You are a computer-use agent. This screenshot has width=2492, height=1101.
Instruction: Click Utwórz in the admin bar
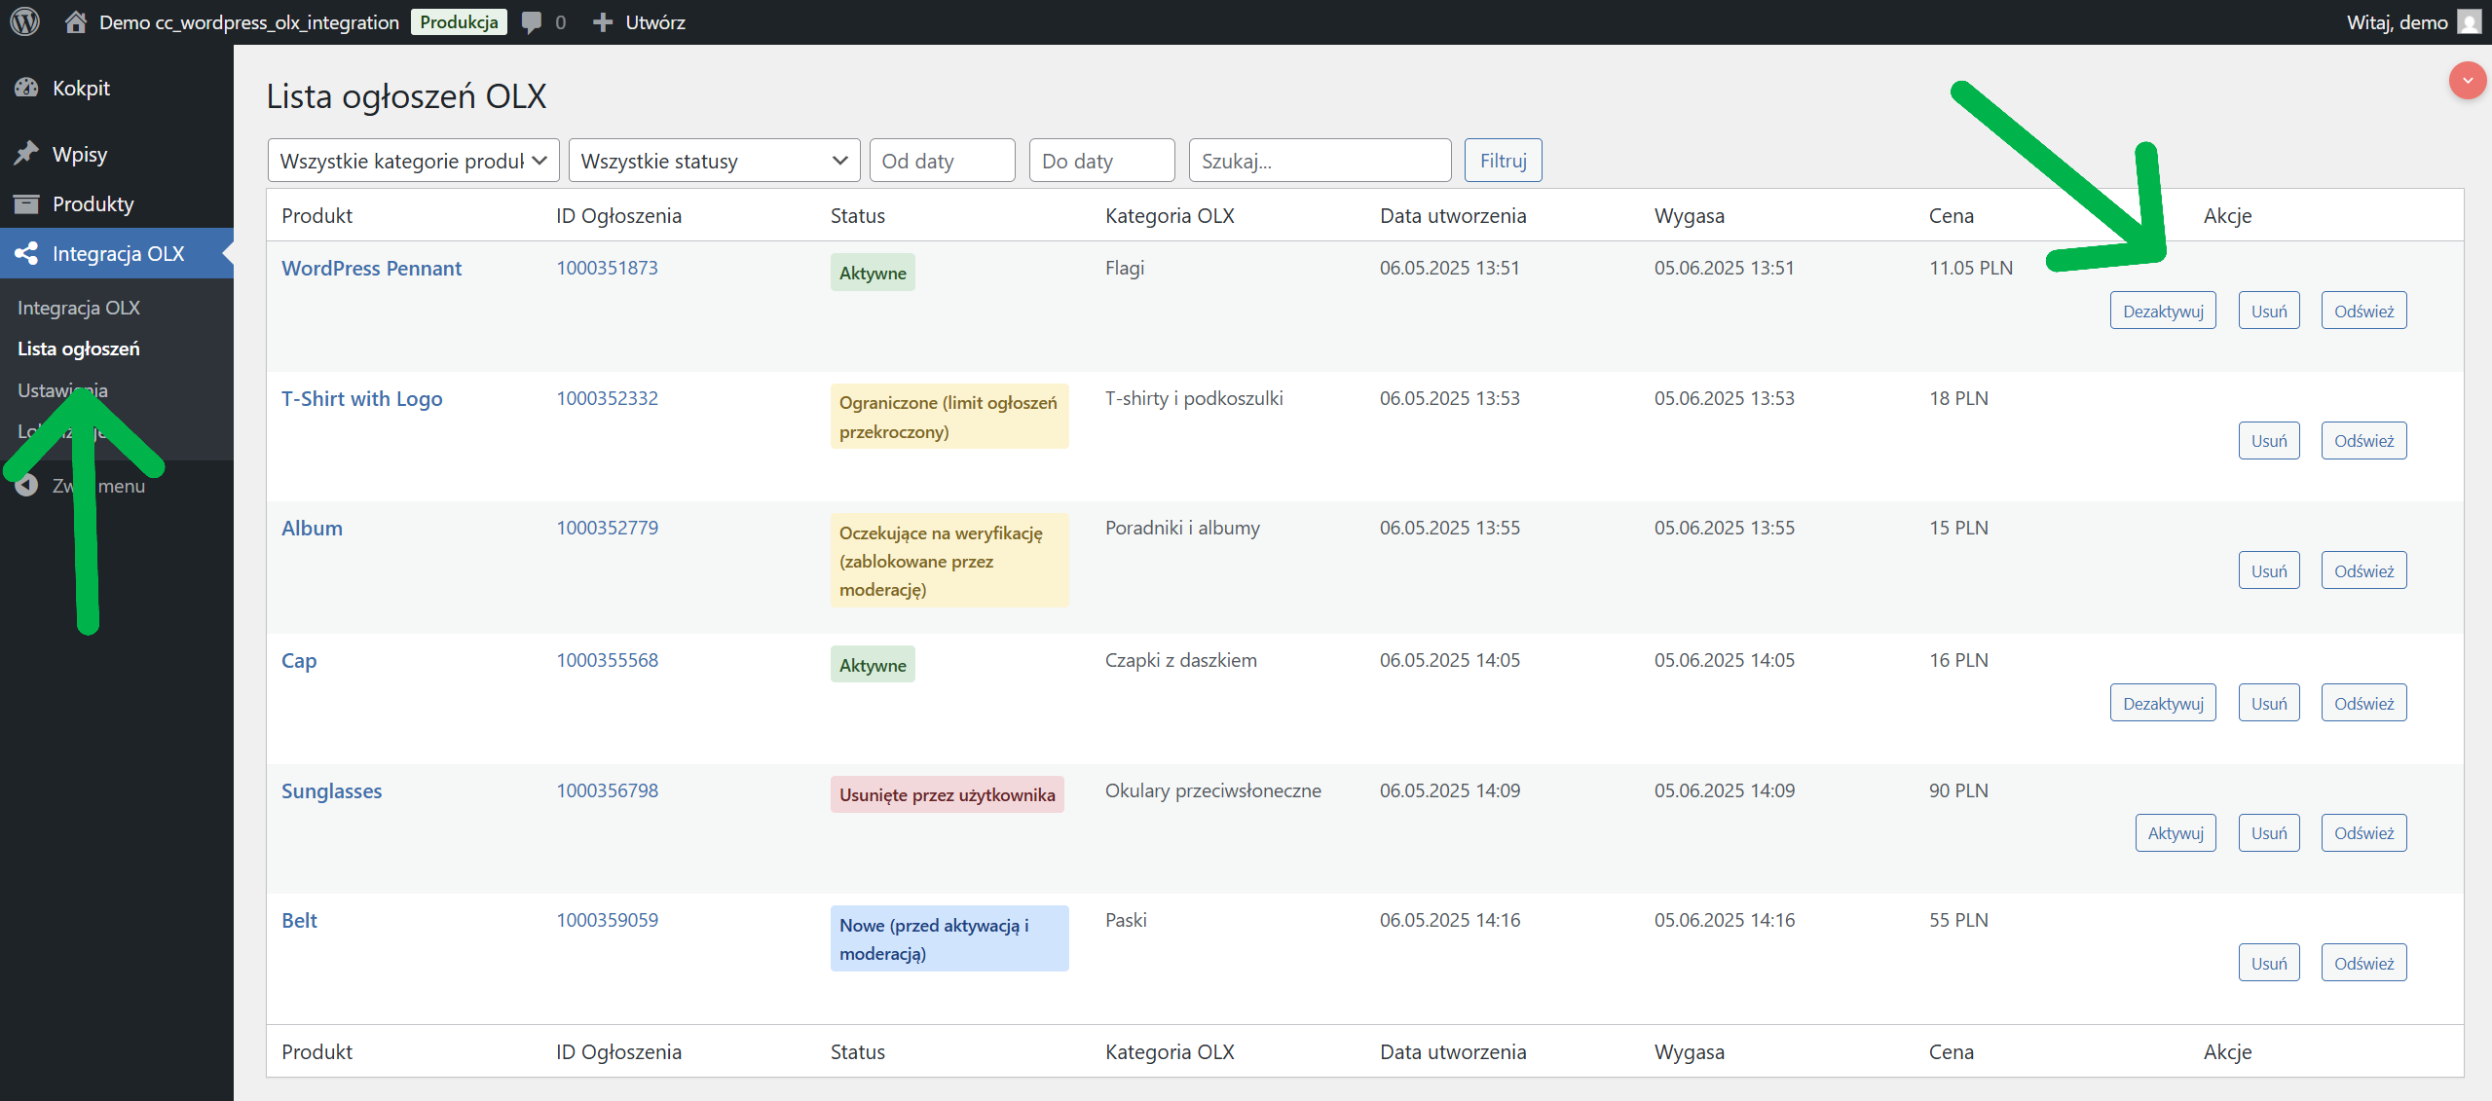click(x=655, y=21)
